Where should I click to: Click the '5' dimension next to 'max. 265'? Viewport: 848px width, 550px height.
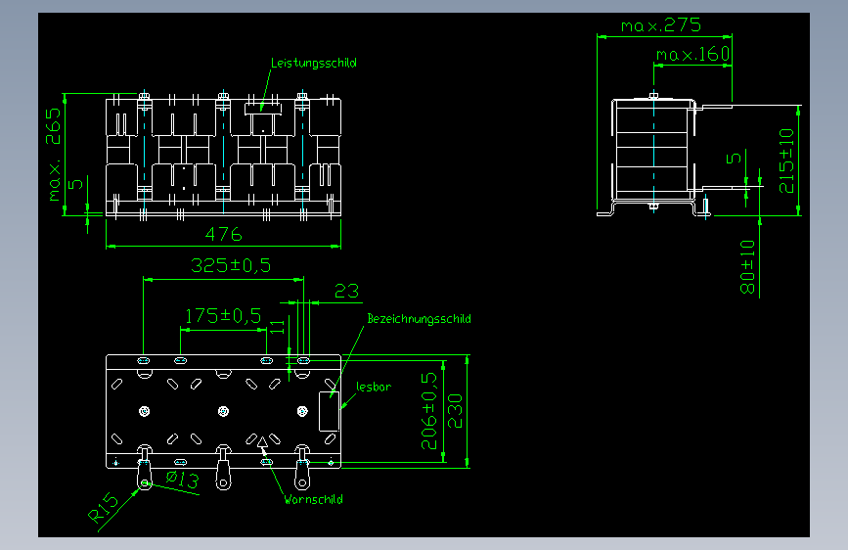(x=75, y=184)
